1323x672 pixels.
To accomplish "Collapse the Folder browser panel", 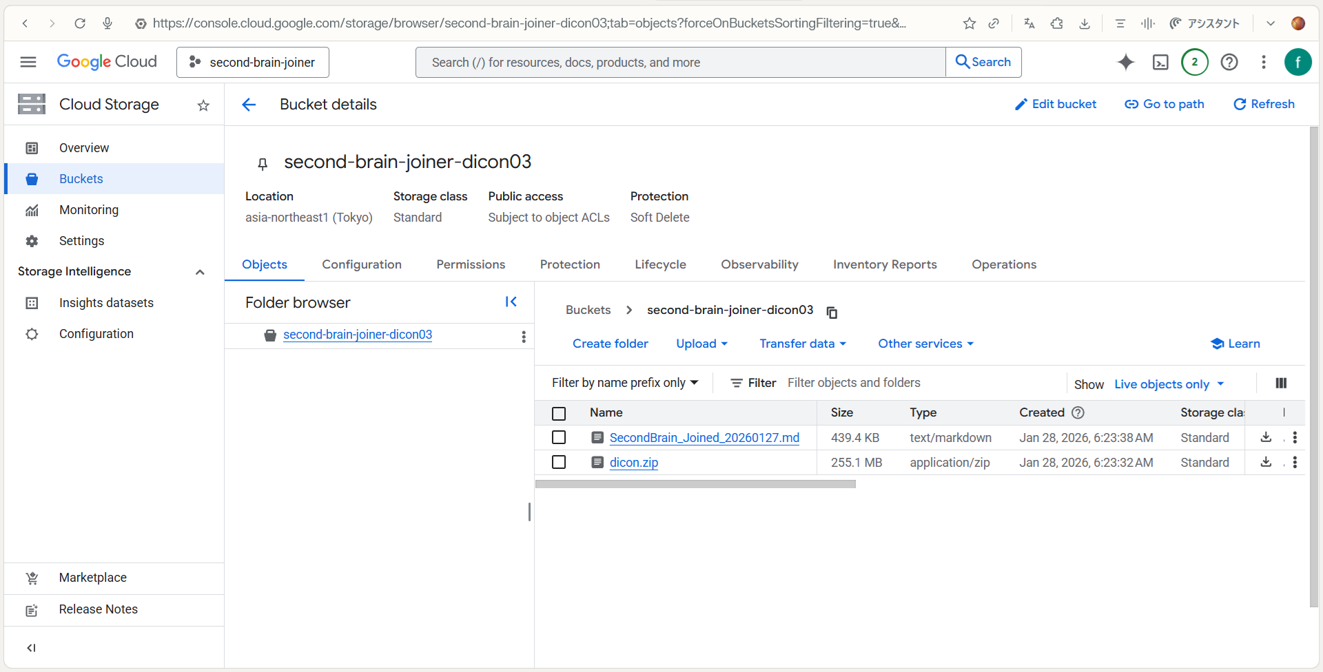I will point(511,302).
